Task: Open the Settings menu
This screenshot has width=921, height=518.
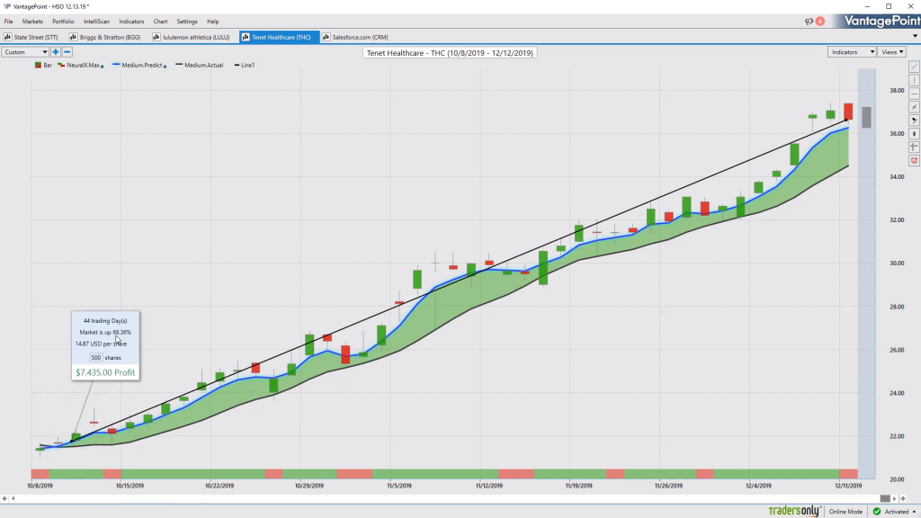Action: point(187,22)
